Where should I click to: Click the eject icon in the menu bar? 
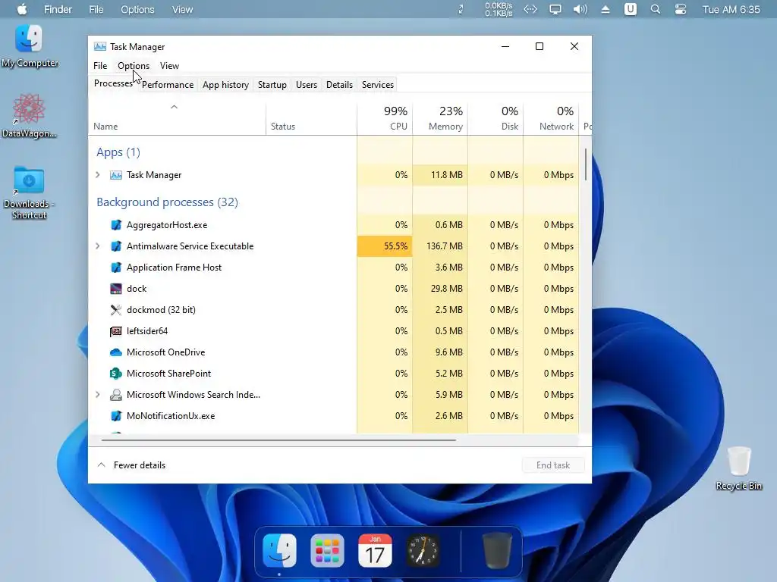[605, 9]
